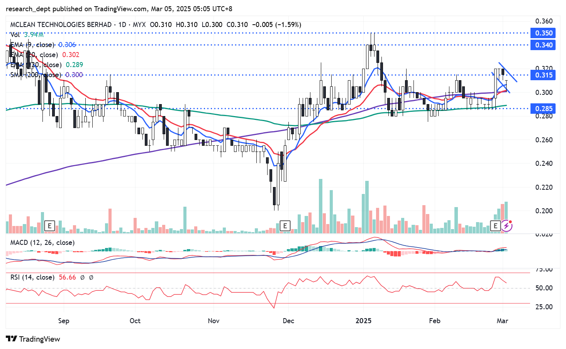This screenshot has height=349, width=566.
Task: Click the RSI 50.00 axis label
Action: point(544,288)
